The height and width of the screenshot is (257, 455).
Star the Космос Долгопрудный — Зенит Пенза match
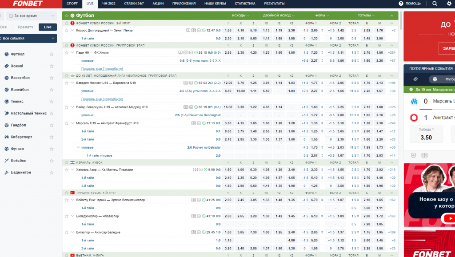pos(67,30)
